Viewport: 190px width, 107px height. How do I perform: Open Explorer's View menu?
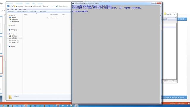tap(16, 9)
